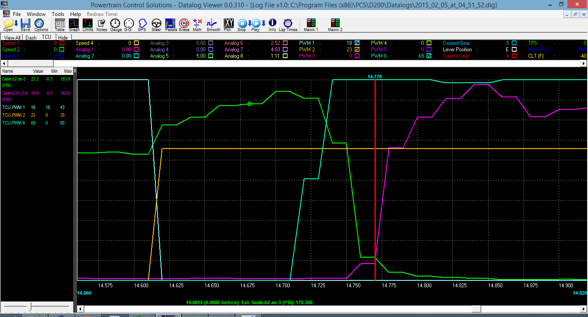Screen dimensions: 588x317
Task: Enable the Speed 4 checkbox
Action: [x=136, y=43]
